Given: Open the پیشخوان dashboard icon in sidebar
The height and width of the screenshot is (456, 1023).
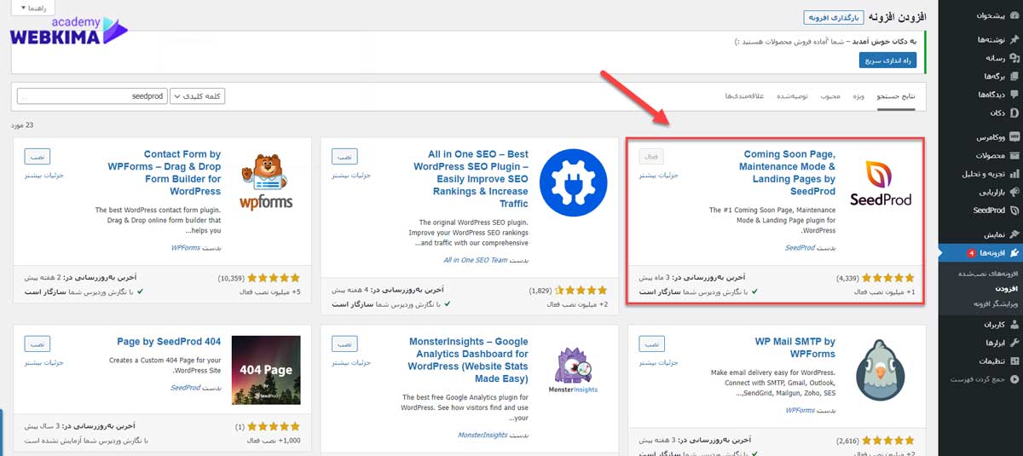Looking at the screenshot, I should pyautogui.click(x=1014, y=15).
